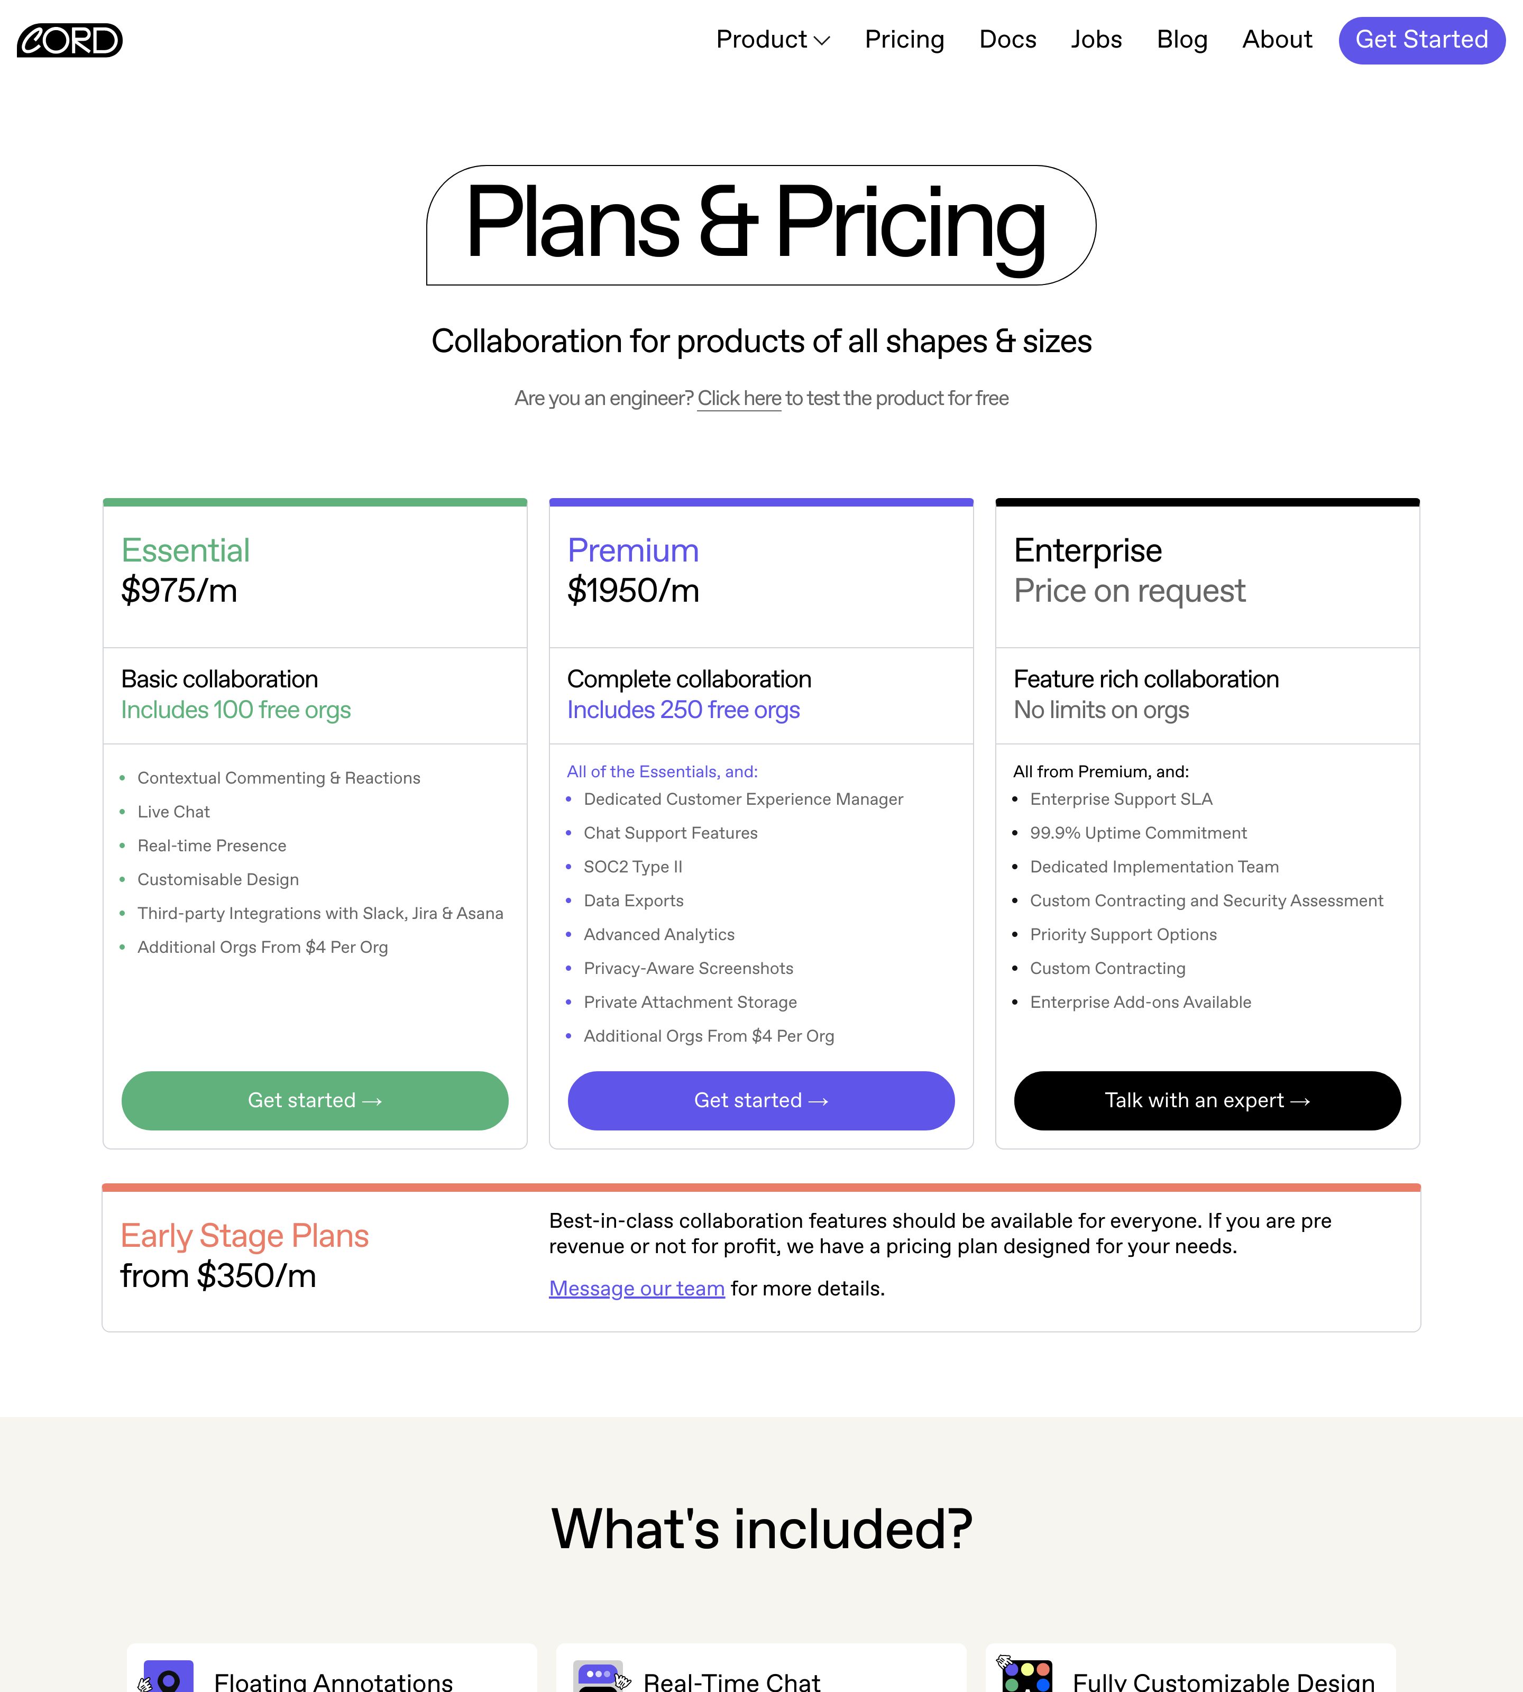Open the Jobs page
The height and width of the screenshot is (1692, 1523).
point(1096,39)
